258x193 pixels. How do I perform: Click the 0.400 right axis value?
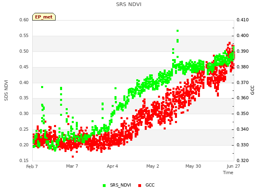[243, 36]
